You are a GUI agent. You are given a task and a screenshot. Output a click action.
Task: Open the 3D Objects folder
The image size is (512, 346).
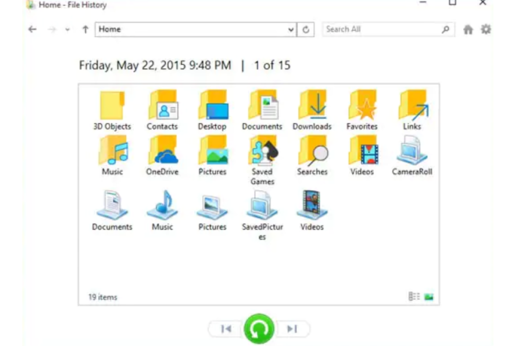point(112,110)
